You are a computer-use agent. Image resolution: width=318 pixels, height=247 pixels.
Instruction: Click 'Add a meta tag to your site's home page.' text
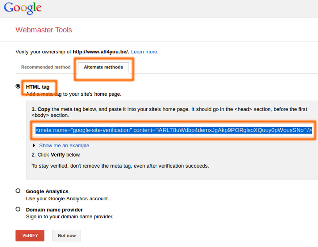73,94
